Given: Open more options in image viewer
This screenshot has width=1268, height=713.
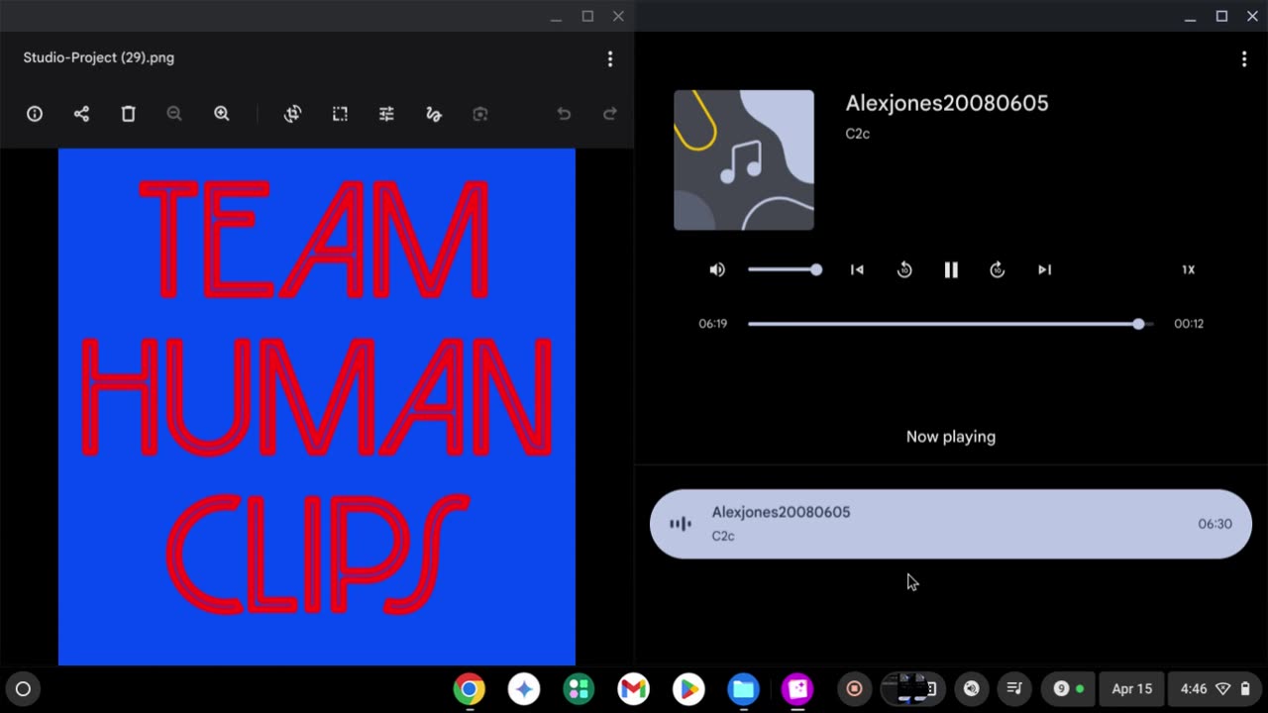Looking at the screenshot, I should 610,59.
